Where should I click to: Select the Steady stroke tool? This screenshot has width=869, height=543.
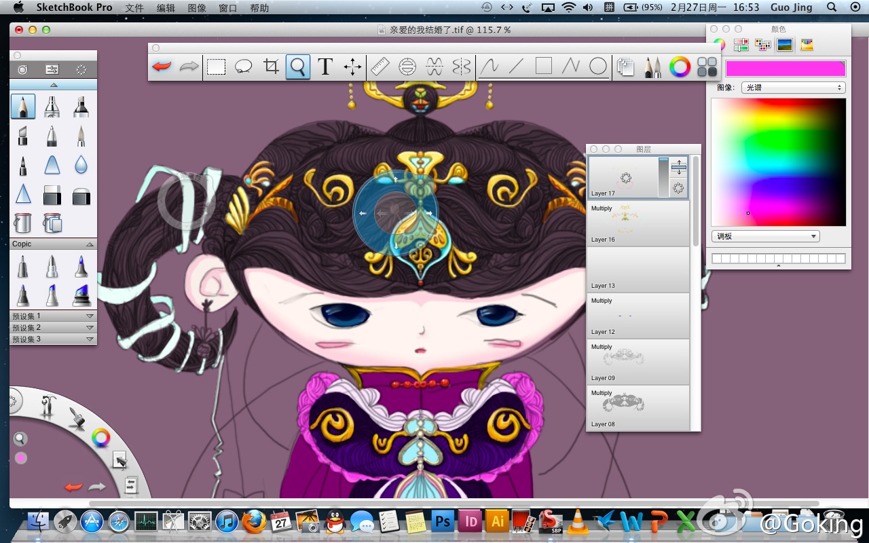click(489, 67)
